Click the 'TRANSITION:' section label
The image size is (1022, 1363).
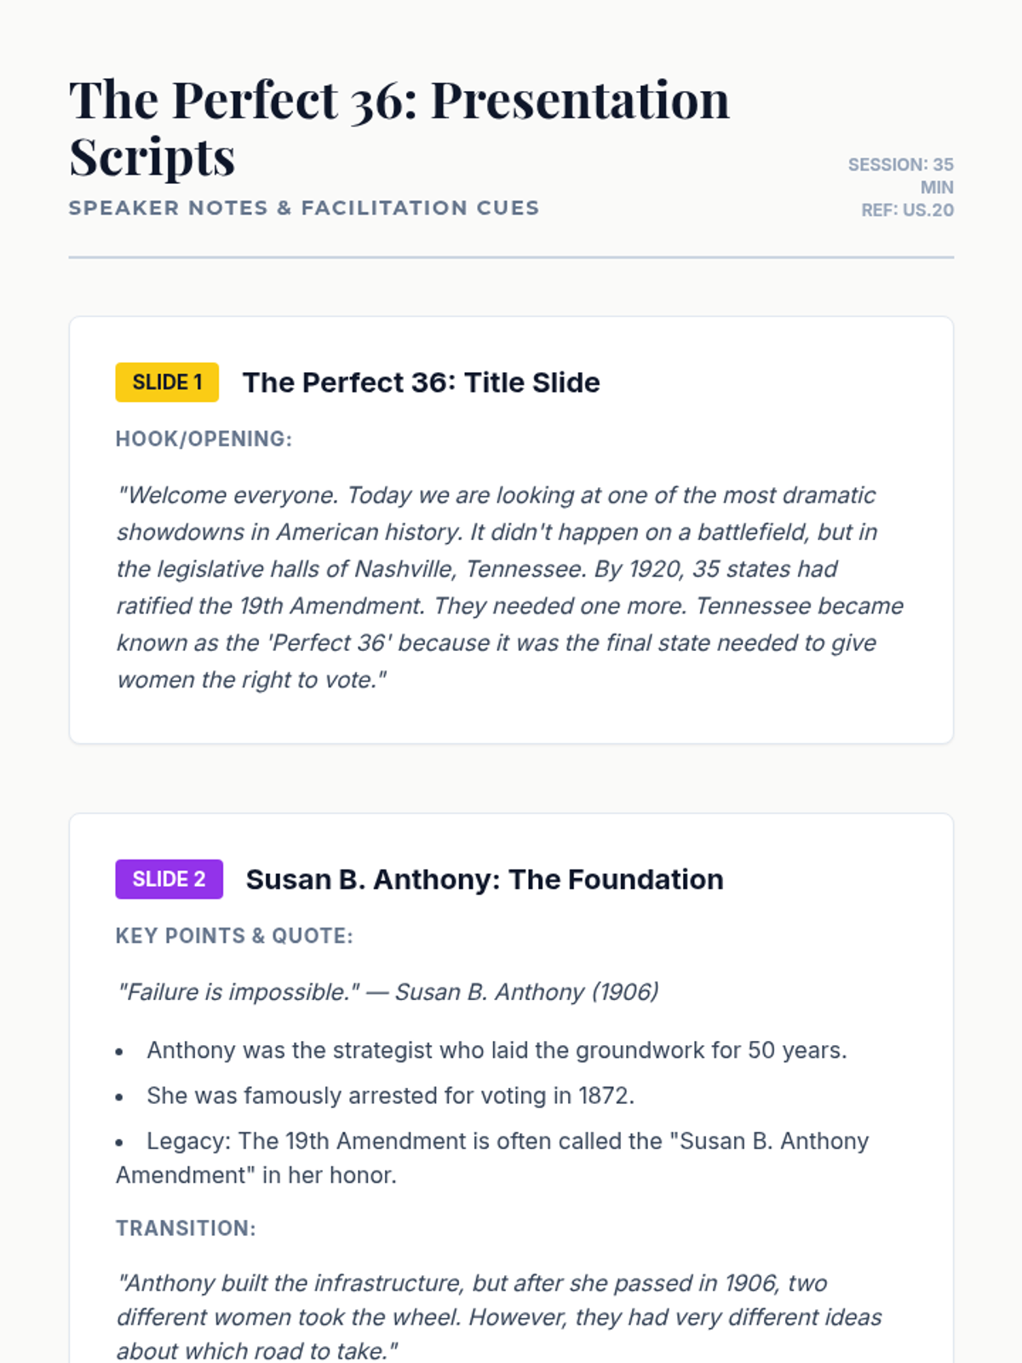point(186,1228)
